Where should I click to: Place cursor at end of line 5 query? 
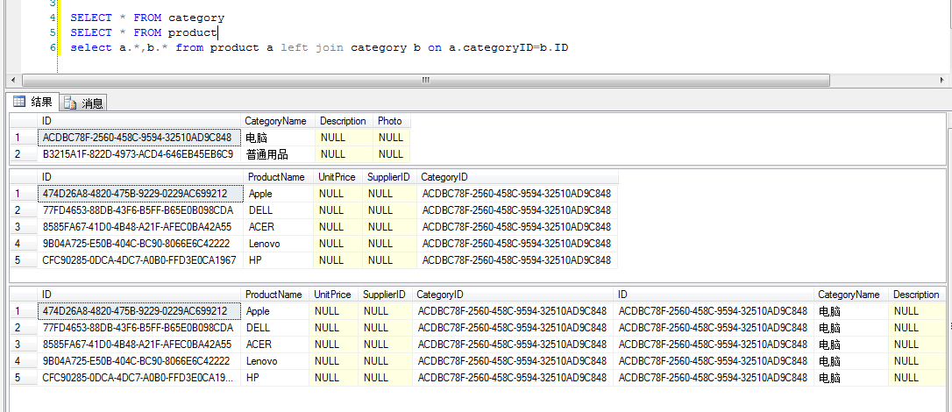pyautogui.click(x=217, y=32)
